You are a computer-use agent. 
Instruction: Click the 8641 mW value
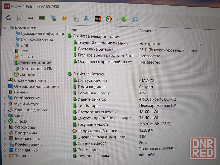147,155
